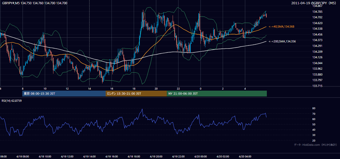340x159 pixels.
Task: Click hour label 10 under the price chart
Action: tap(45, 89)
